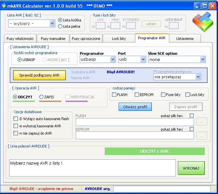Open the Fusy uproszczone tab

[x=86, y=39]
